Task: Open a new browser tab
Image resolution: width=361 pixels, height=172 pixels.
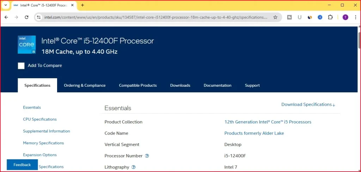Action: [x=82, y=5]
